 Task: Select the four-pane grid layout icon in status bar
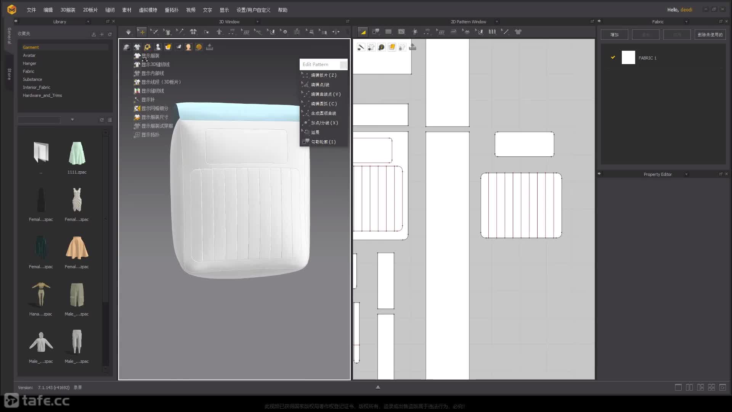click(x=711, y=388)
